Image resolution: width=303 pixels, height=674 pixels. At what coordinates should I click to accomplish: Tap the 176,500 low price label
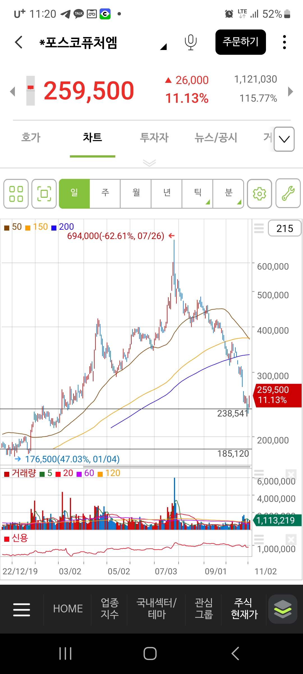[72, 459]
